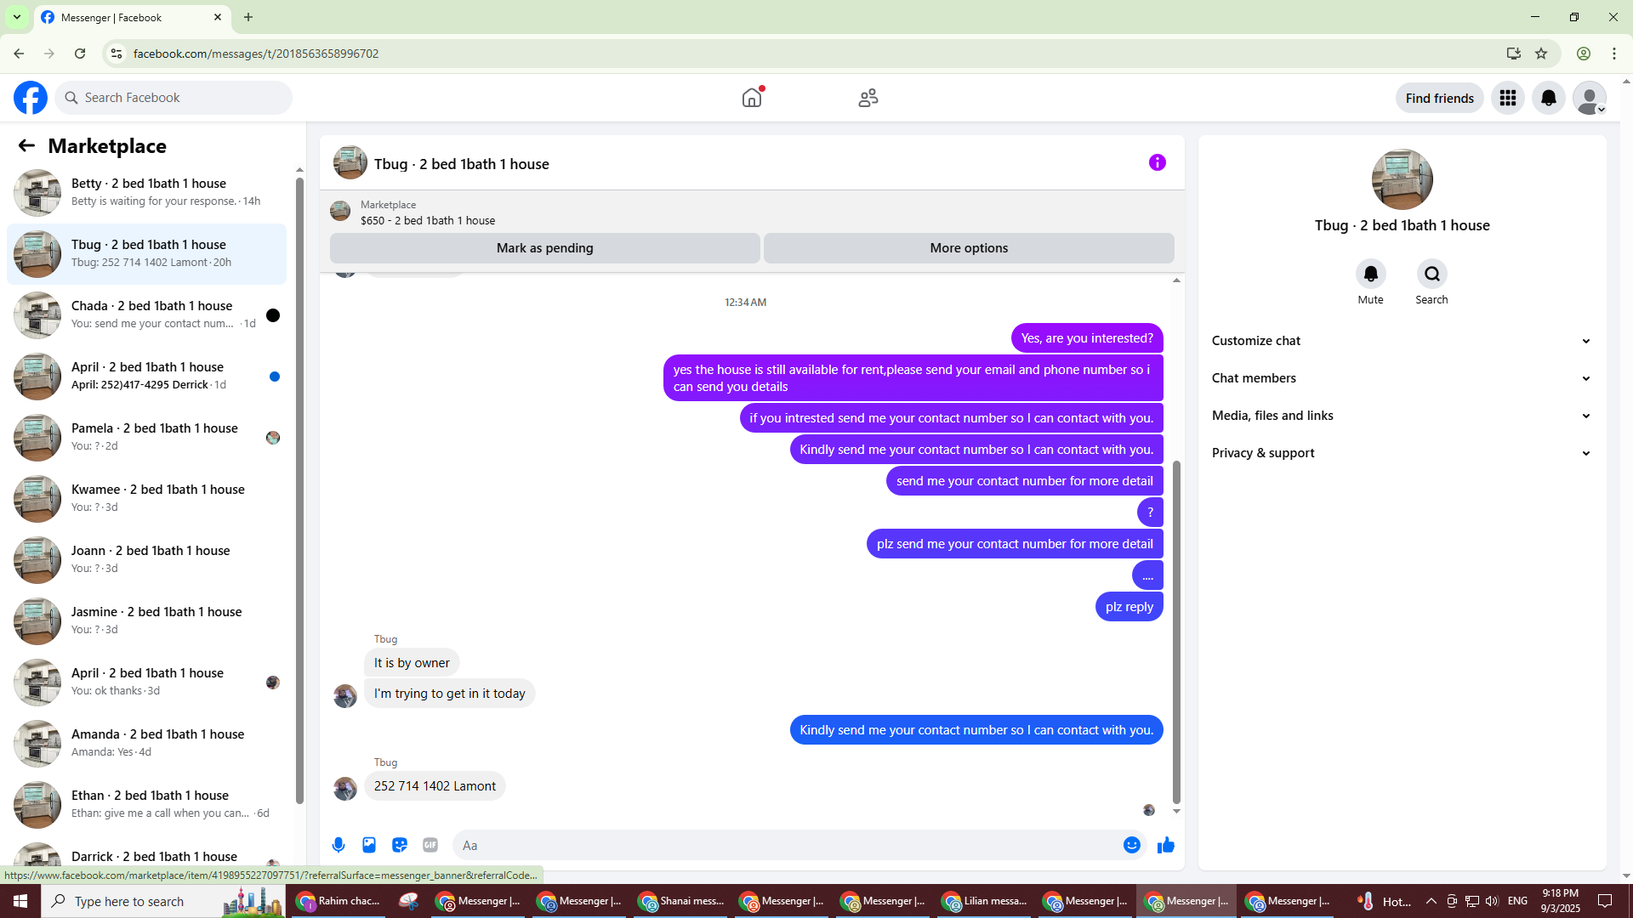The width and height of the screenshot is (1633, 918).
Task: Focus the Search Facebook field
Action: [174, 98]
